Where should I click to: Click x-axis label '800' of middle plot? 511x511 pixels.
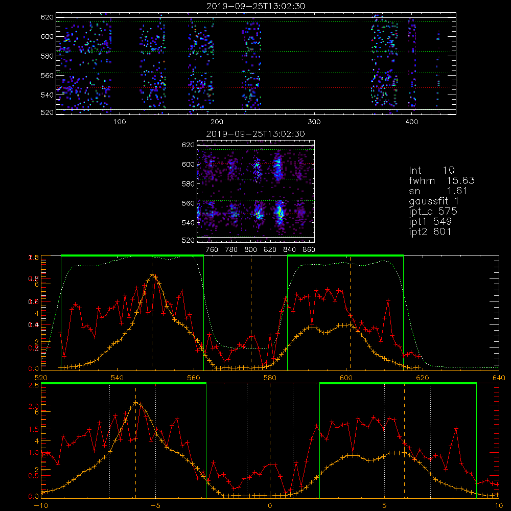tap(250, 250)
